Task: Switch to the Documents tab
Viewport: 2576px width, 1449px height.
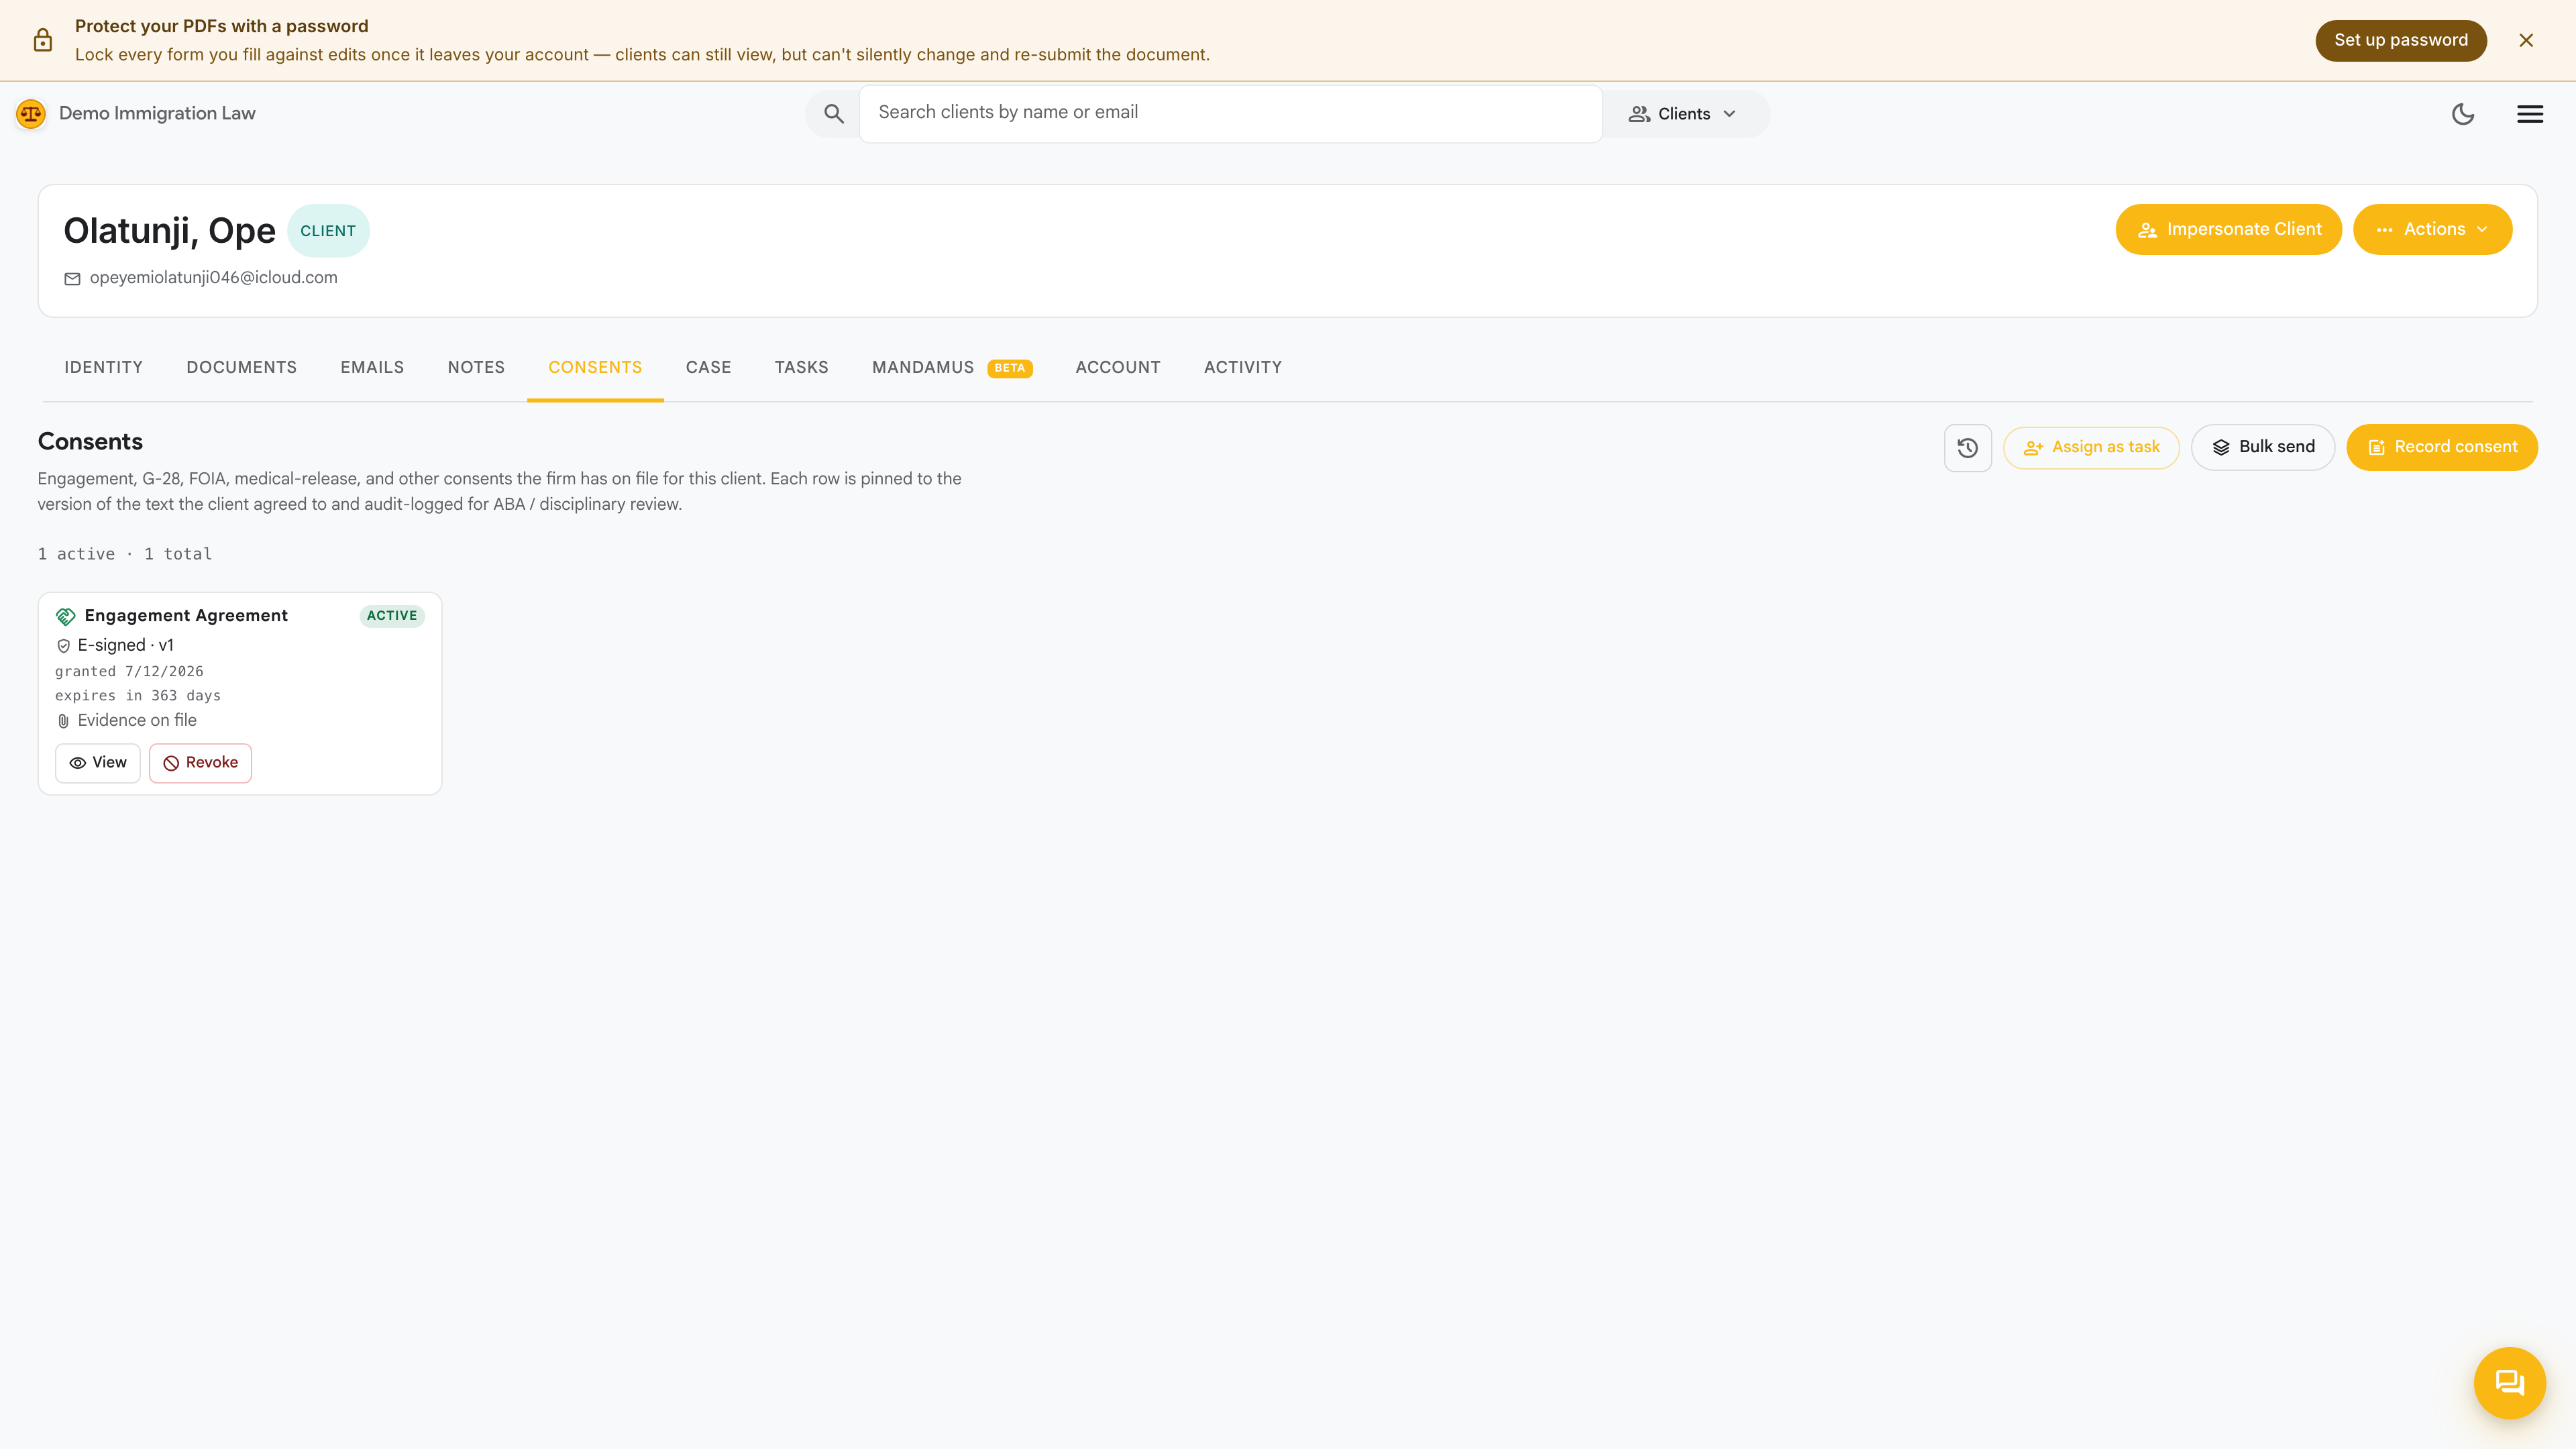Action: click(x=241, y=368)
